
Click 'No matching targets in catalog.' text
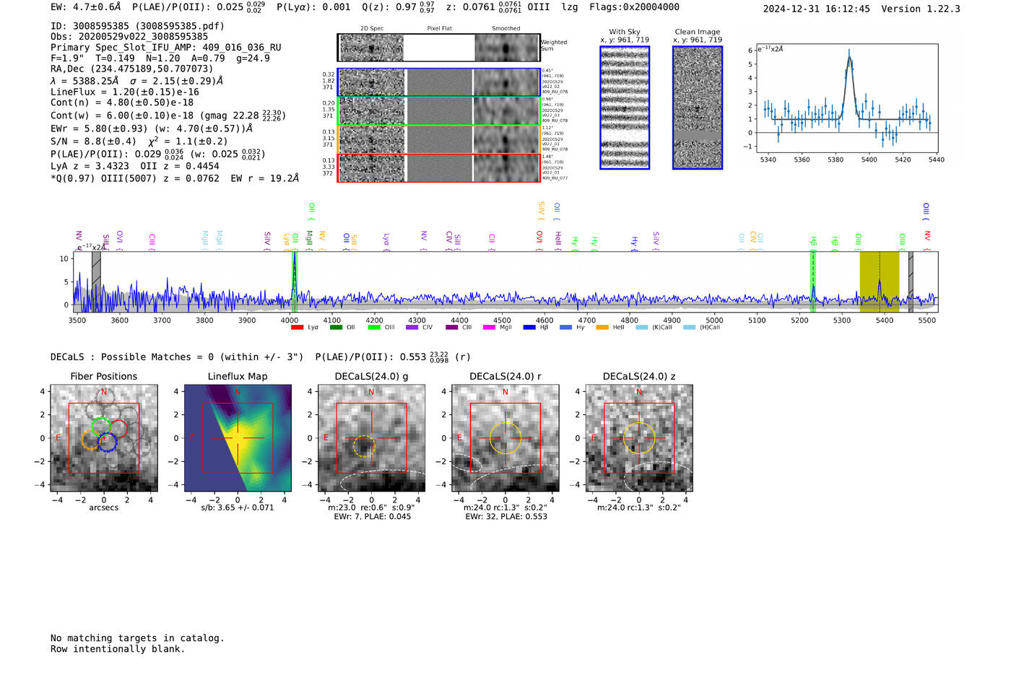(137, 638)
